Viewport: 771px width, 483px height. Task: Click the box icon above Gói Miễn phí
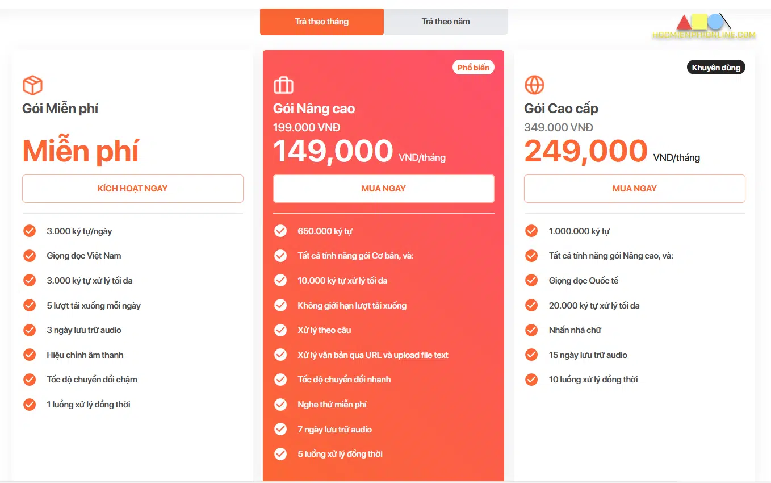point(32,85)
